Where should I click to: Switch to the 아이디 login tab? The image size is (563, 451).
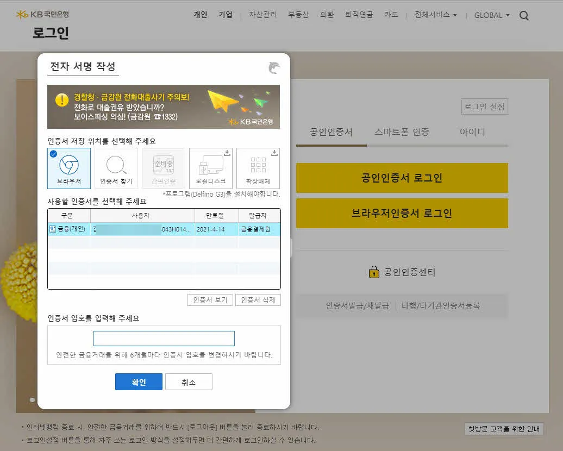tap(473, 132)
